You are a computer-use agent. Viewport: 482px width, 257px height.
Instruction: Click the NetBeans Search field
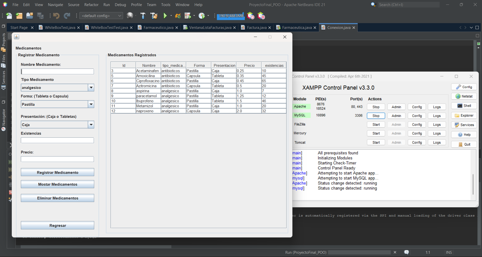tap(408, 5)
